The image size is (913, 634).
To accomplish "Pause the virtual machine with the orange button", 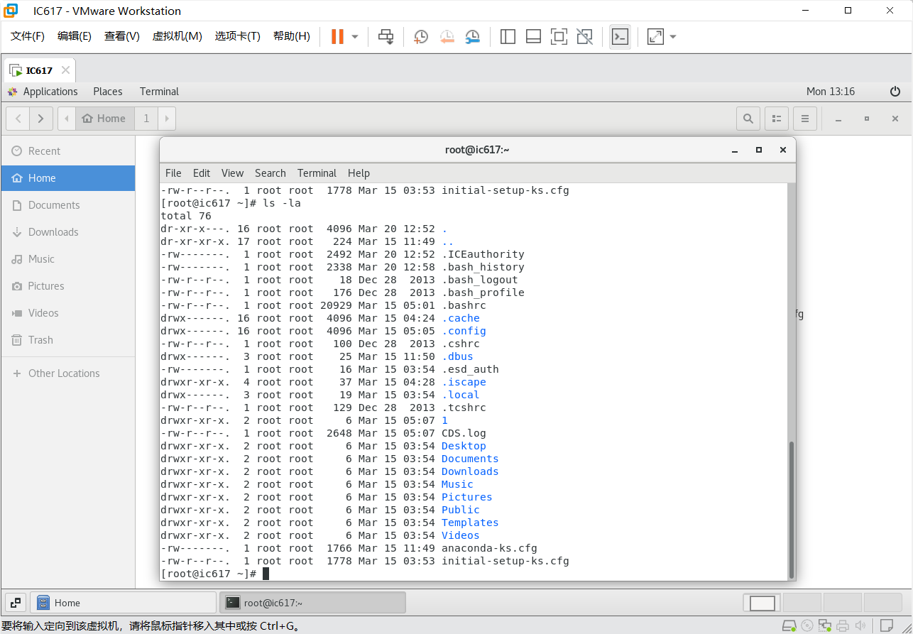I will click(337, 36).
